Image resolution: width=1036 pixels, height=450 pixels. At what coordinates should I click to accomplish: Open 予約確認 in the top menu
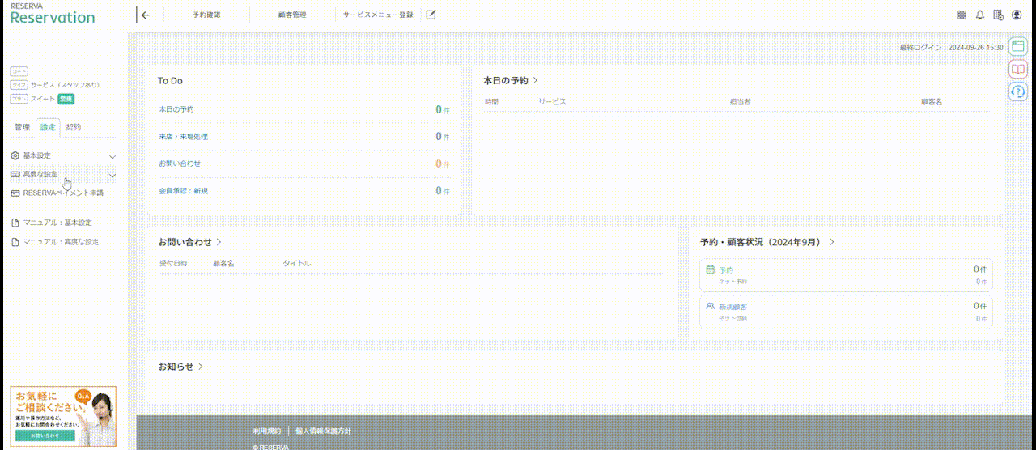(206, 15)
